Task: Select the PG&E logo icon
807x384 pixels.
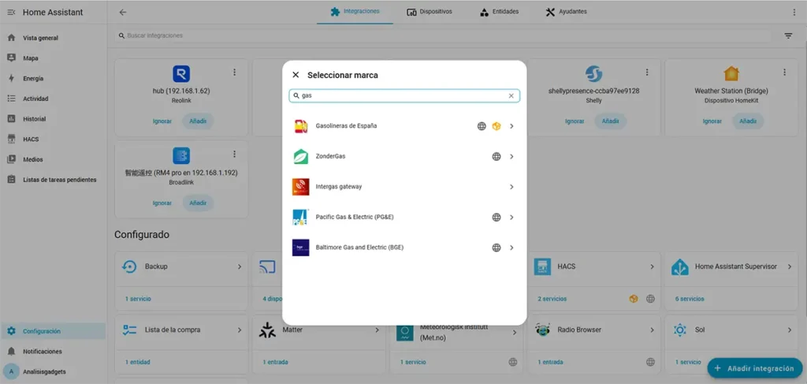Action: coord(300,217)
